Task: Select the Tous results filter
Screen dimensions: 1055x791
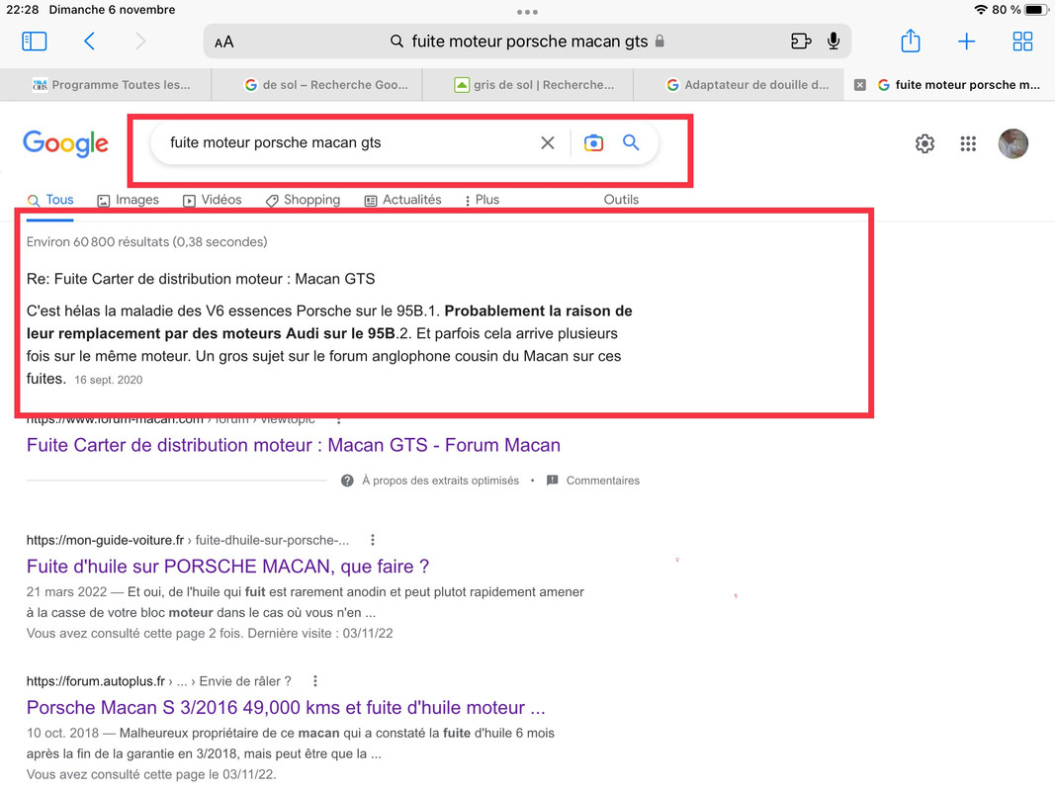Action: (x=49, y=200)
